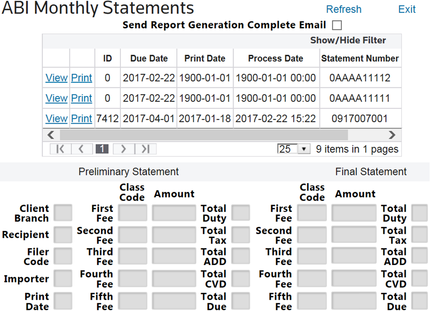Click Final Statement Total Duty field

[419, 213]
